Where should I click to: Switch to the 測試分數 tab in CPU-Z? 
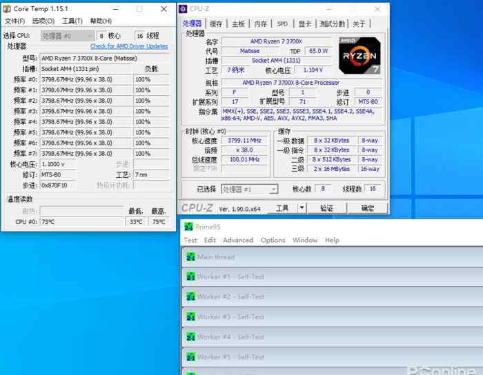(x=332, y=23)
